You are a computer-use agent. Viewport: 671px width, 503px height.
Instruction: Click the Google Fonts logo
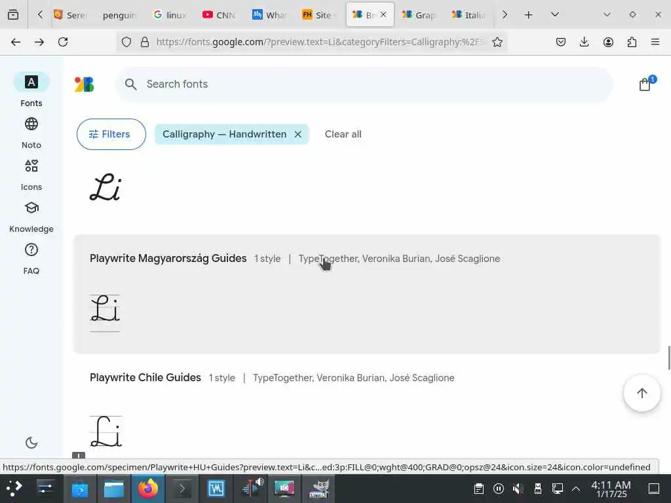point(85,84)
